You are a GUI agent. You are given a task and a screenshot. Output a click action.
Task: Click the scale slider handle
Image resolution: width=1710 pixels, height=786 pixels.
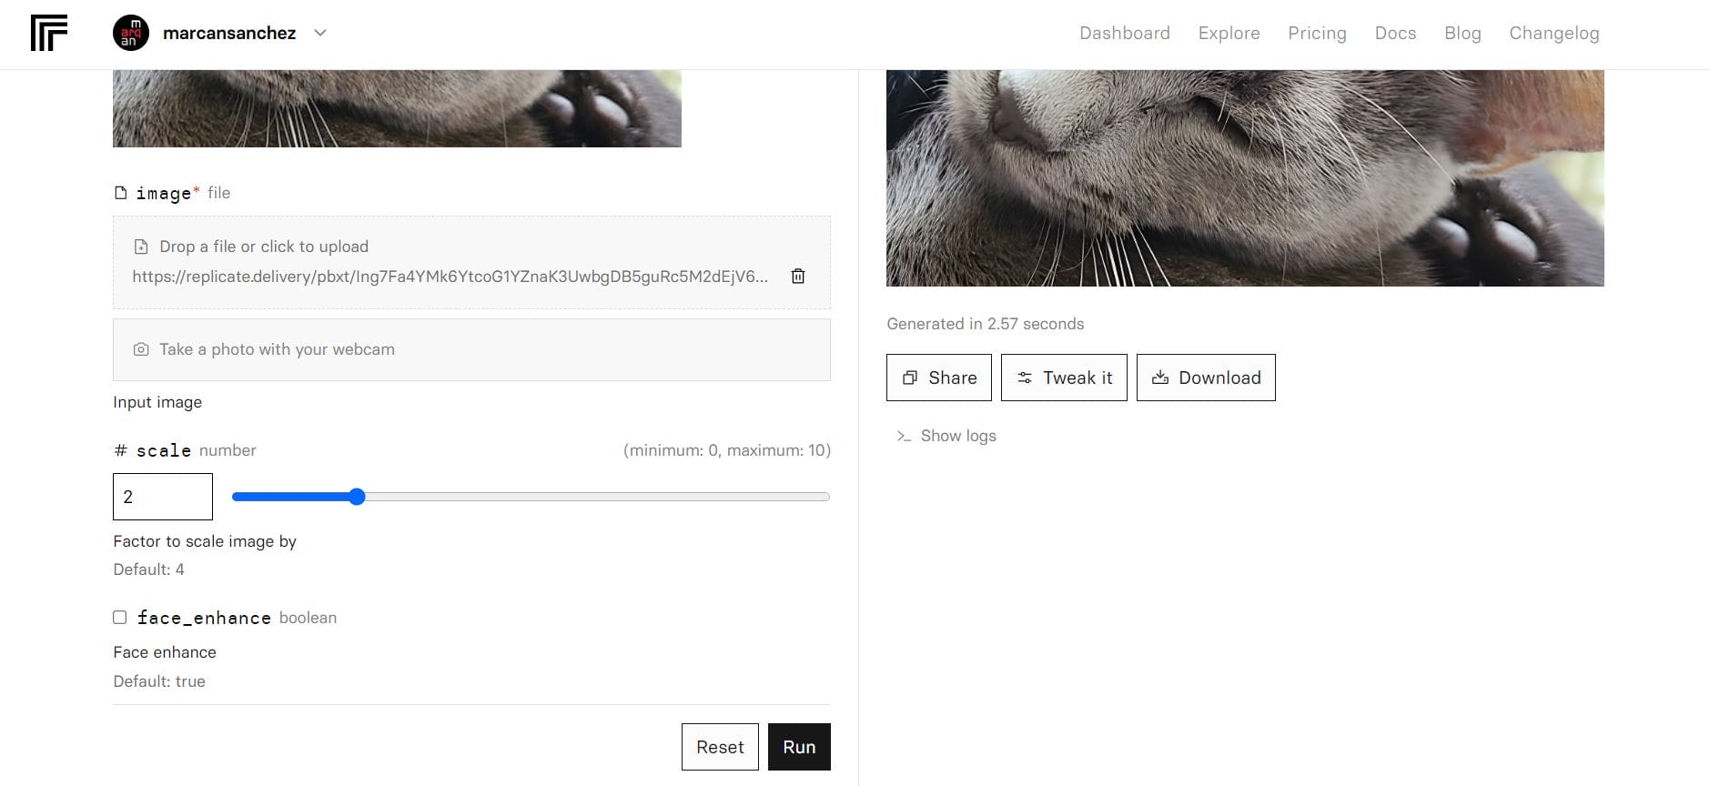(357, 497)
